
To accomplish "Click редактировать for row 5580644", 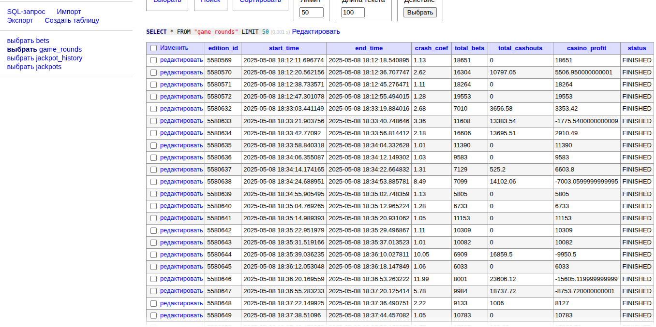I will coord(181,254).
